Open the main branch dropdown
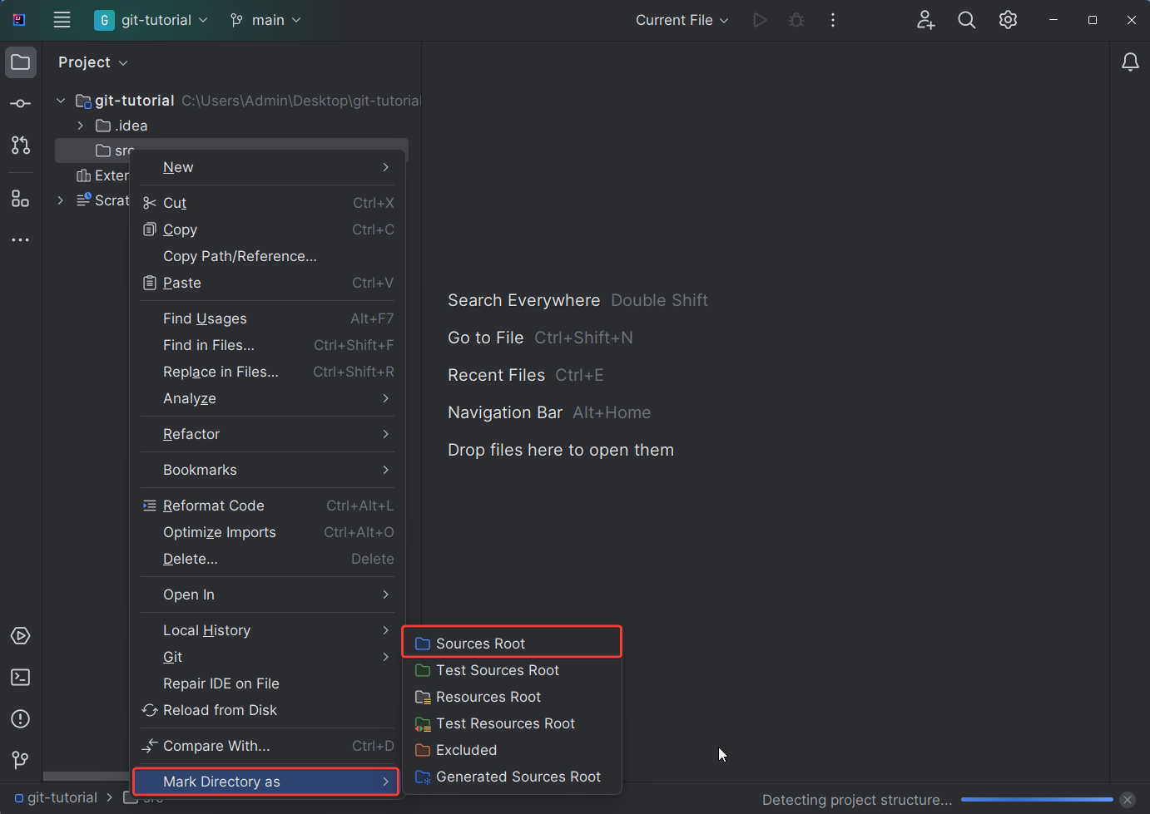The height and width of the screenshot is (814, 1150). (x=265, y=20)
